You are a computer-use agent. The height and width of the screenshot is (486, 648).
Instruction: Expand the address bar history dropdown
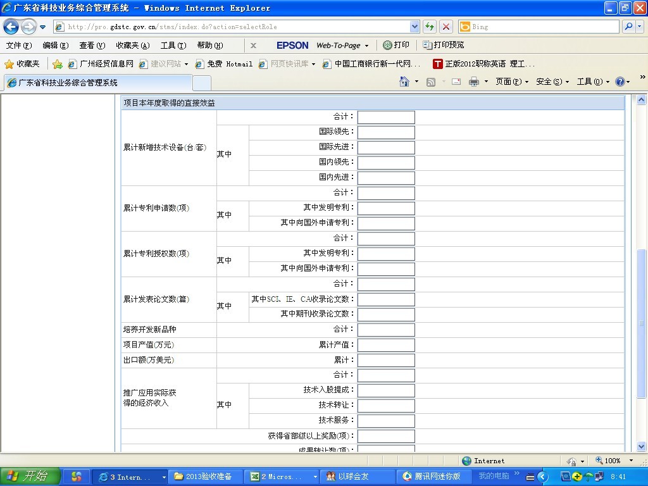tap(415, 27)
